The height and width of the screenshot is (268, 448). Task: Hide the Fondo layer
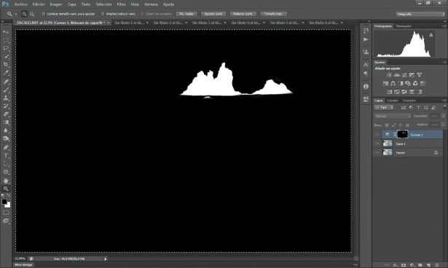point(377,153)
